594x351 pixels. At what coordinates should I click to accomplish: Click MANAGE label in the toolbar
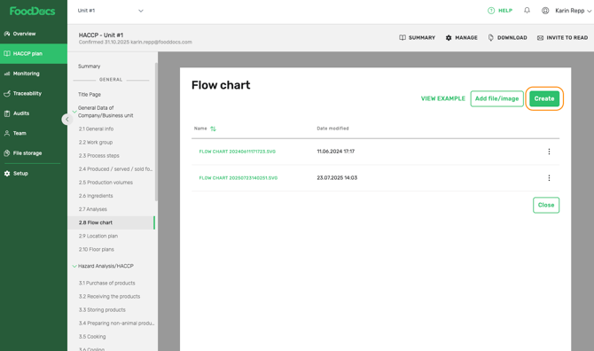[466, 37]
